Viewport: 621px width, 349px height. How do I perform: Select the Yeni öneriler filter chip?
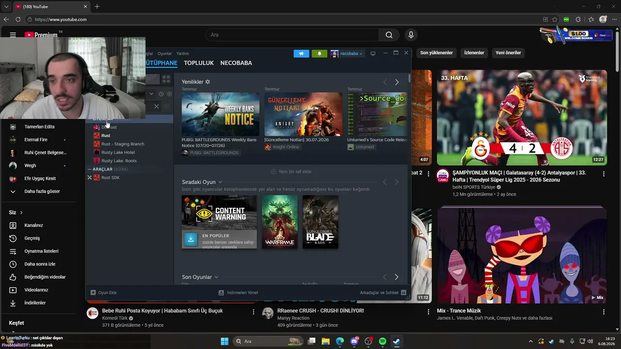(508, 53)
